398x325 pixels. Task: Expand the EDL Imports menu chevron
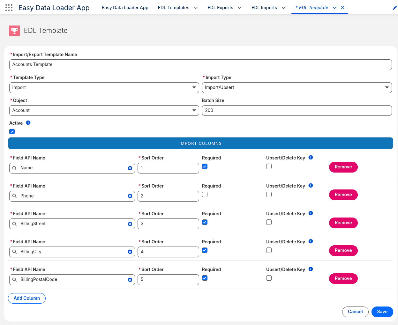point(283,8)
